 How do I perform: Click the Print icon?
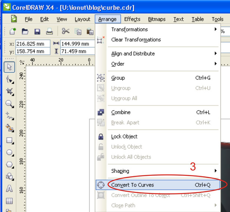click(x=49, y=31)
